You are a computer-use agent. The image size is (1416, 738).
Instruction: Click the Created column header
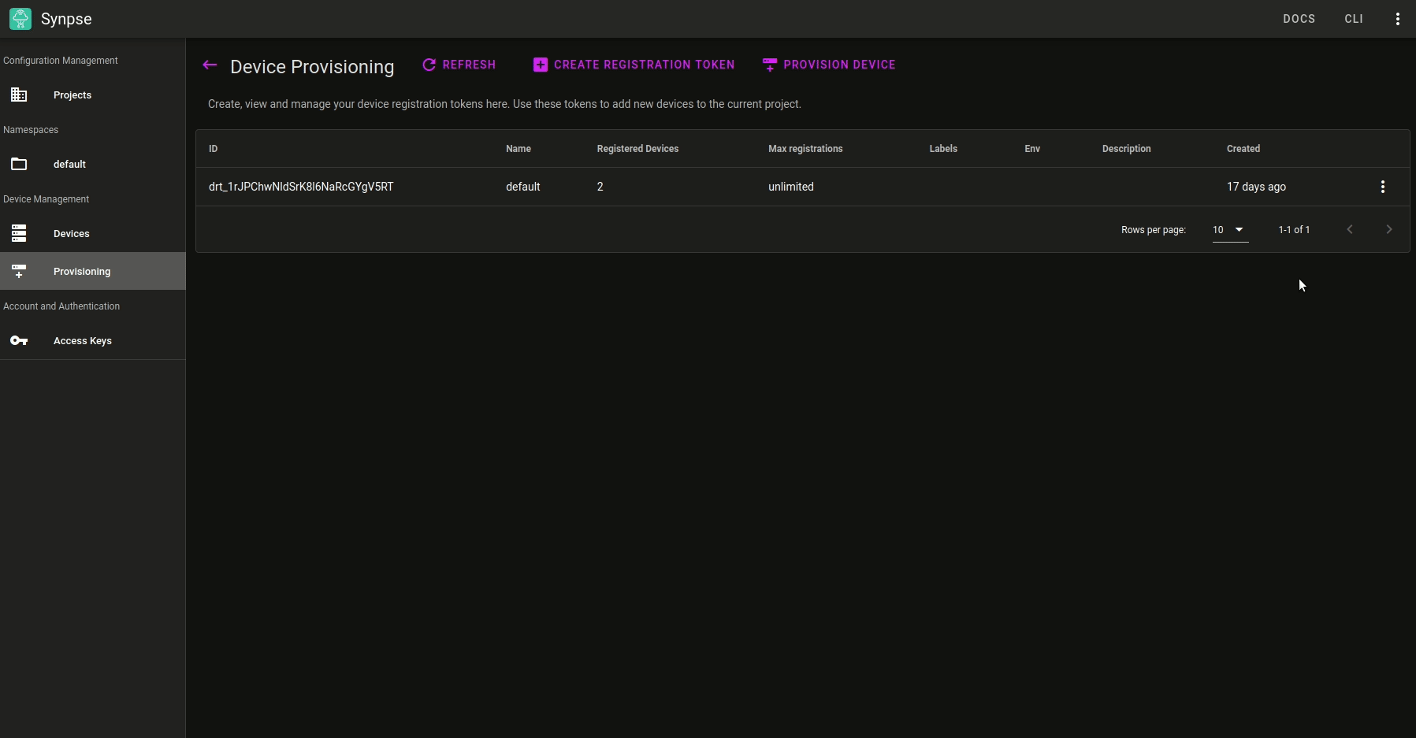pyautogui.click(x=1243, y=149)
